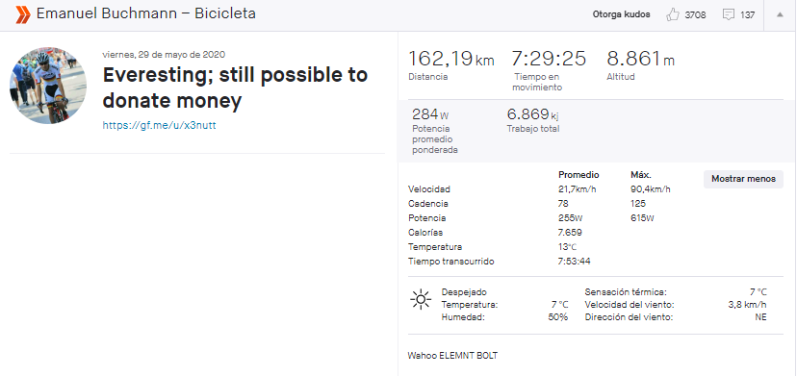
Task: Click the Otorga kudos text
Action: (621, 14)
